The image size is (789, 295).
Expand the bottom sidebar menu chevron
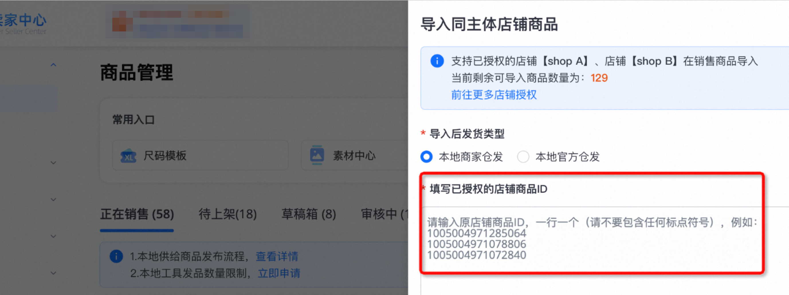53,273
